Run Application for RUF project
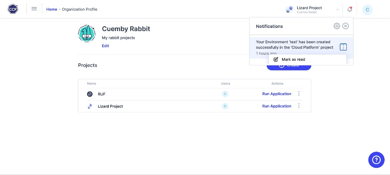390x175 pixels. point(277,94)
